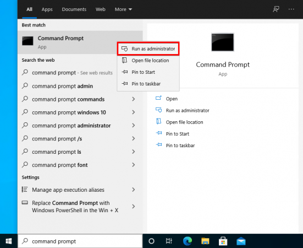Select 'command prompt /s' suggestion
303x248 pixels.
tap(80, 139)
